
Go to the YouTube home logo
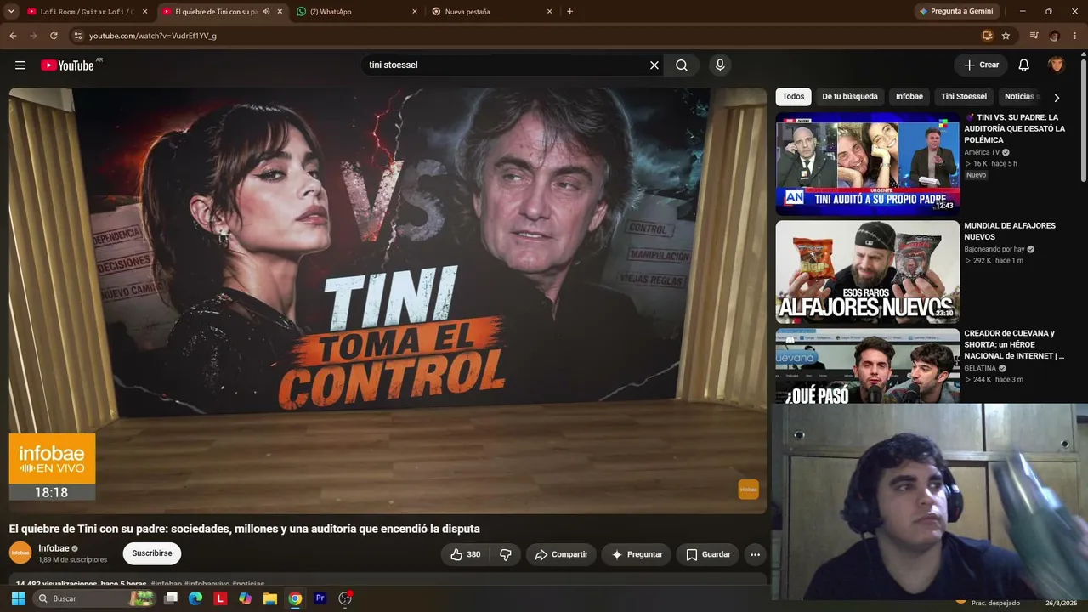point(67,65)
